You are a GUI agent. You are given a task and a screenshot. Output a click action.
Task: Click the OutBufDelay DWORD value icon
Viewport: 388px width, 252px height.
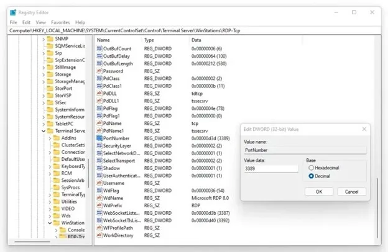pyautogui.click(x=99, y=56)
